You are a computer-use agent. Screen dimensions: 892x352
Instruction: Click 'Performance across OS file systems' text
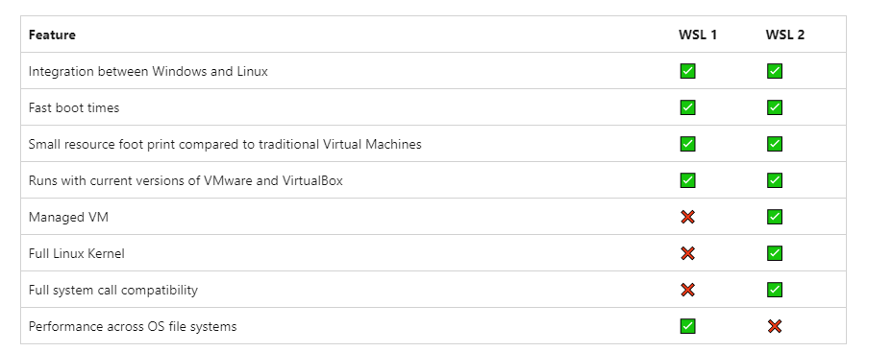(x=133, y=326)
